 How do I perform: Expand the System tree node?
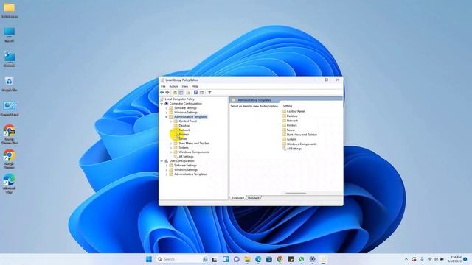point(171,148)
